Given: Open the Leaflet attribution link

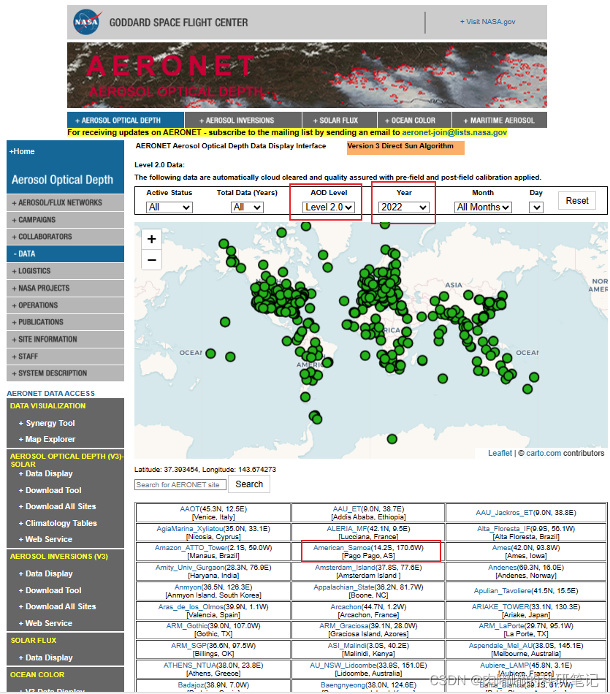Looking at the screenshot, I should point(500,453).
